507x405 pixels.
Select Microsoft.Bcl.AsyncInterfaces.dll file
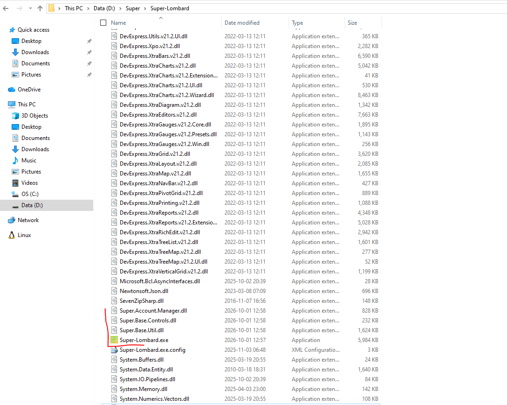point(160,281)
